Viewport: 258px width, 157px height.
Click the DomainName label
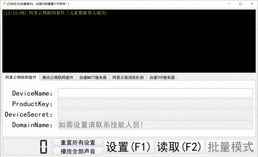point(33,125)
